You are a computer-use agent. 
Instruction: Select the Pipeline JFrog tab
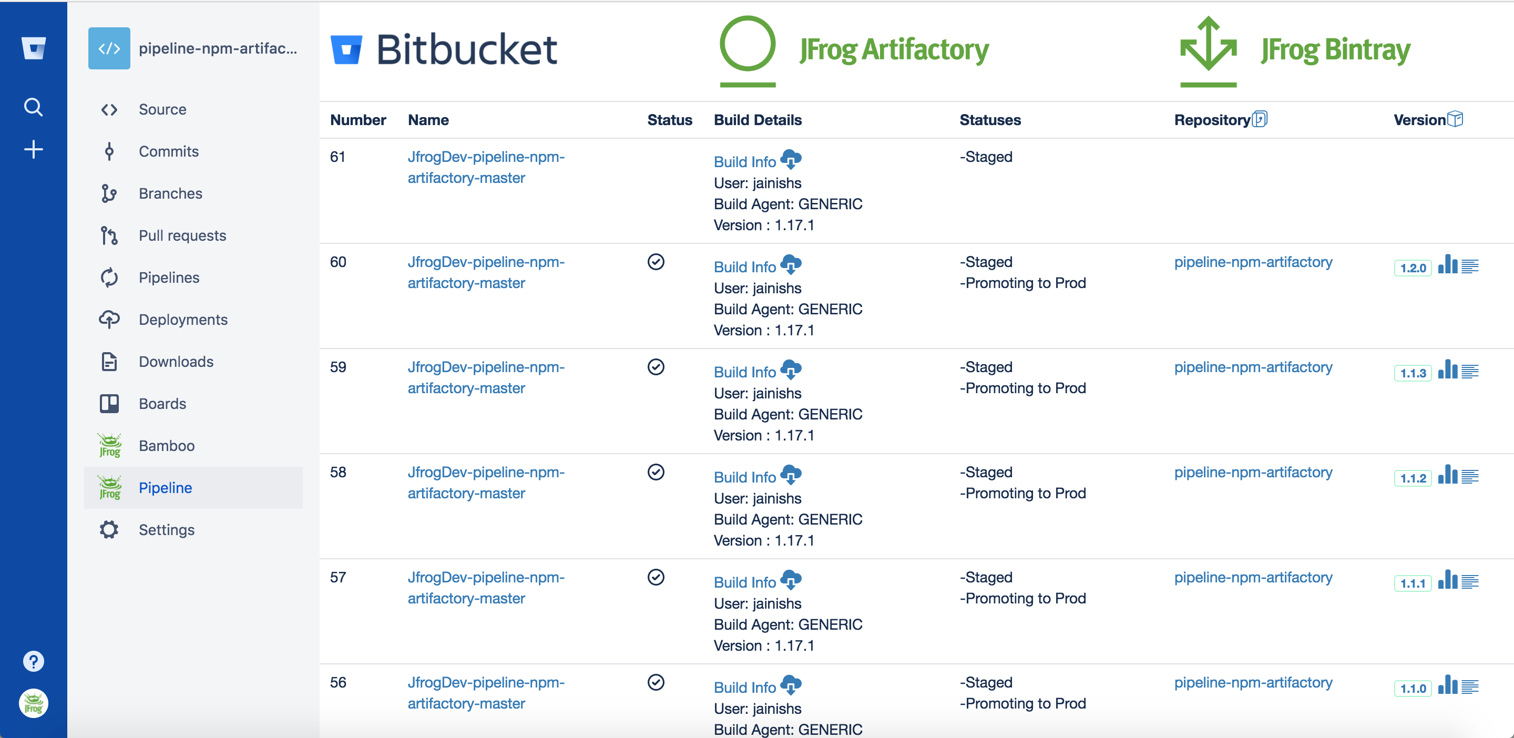click(165, 487)
